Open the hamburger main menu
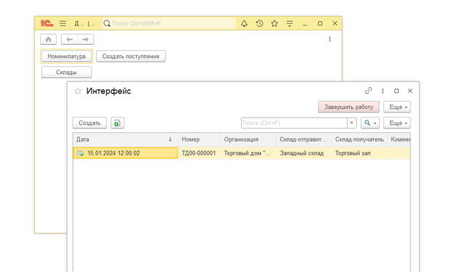The image size is (457, 273). tap(63, 23)
